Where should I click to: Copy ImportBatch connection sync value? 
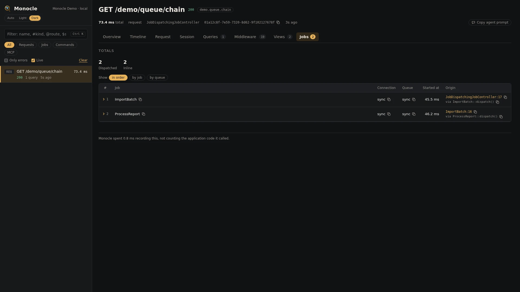point(389,99)
